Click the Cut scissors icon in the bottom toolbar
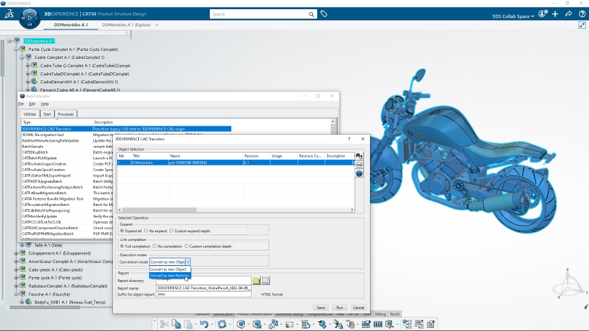Screen dimensions: 589x331 164,324
